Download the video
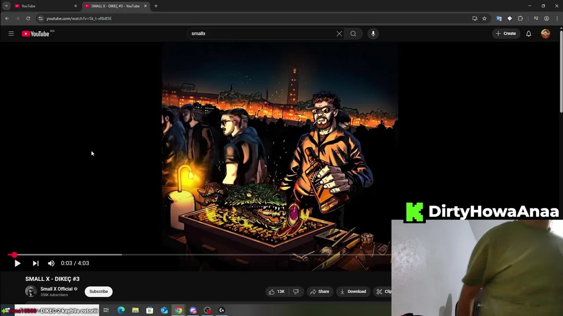The image size is (563, 316). click(x=353, y=291)
